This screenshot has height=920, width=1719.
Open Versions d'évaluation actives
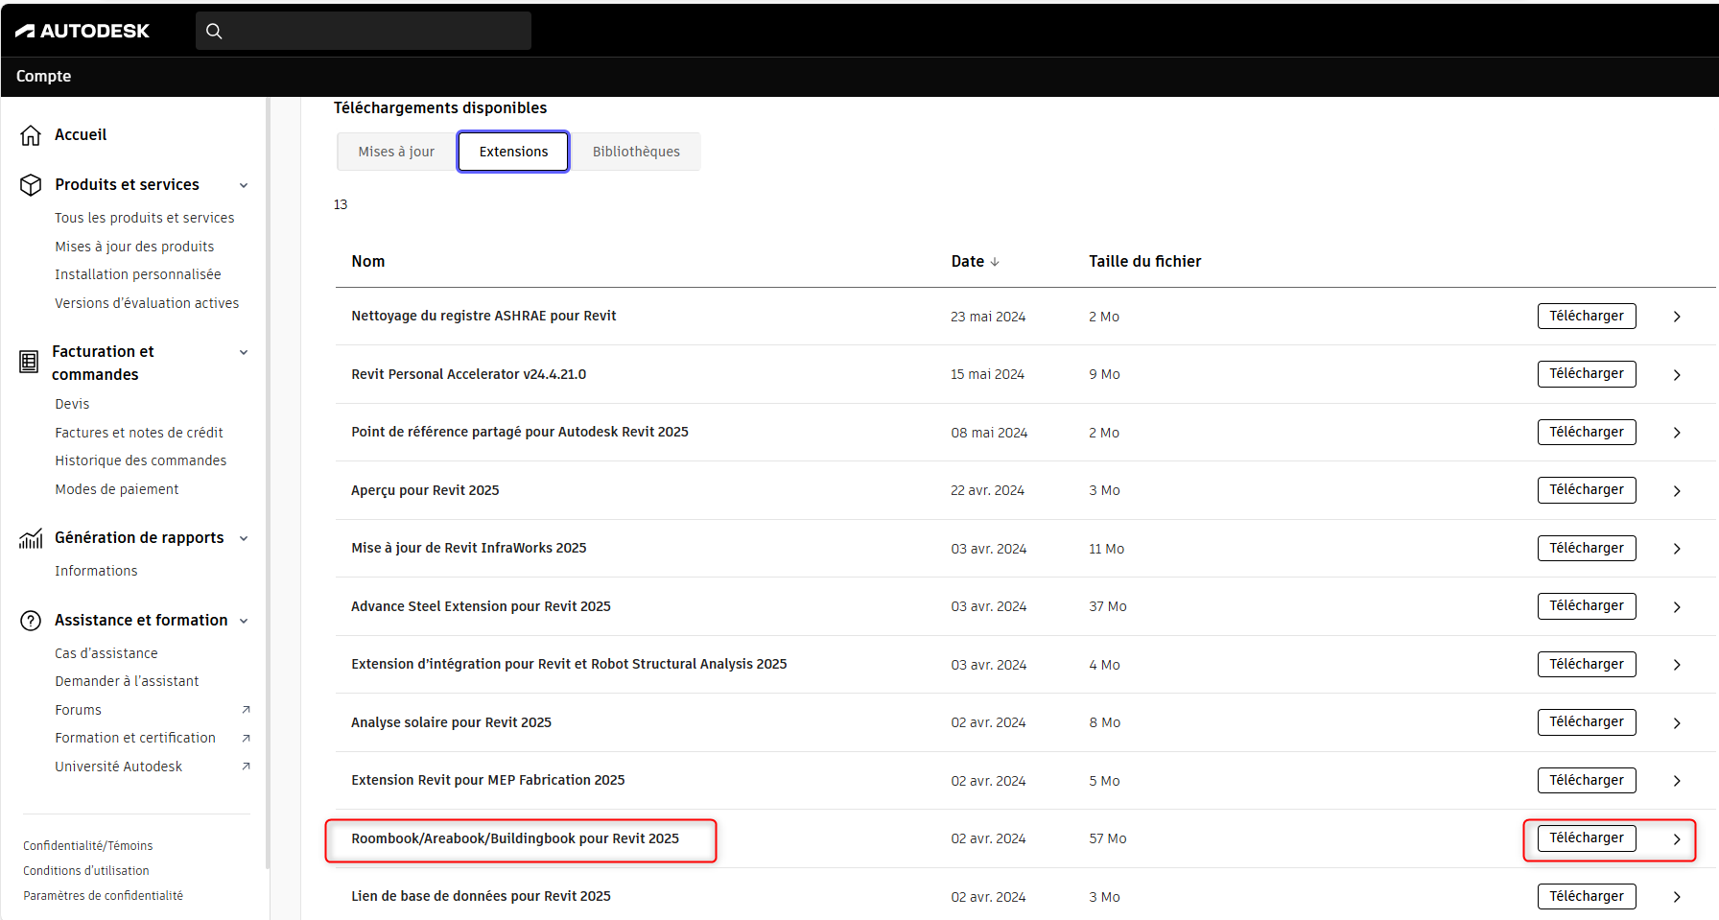[147, 303]
